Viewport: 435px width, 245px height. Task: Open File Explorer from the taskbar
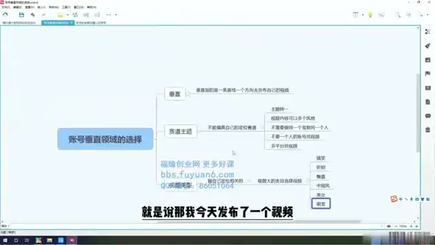(x=50, y=240)
